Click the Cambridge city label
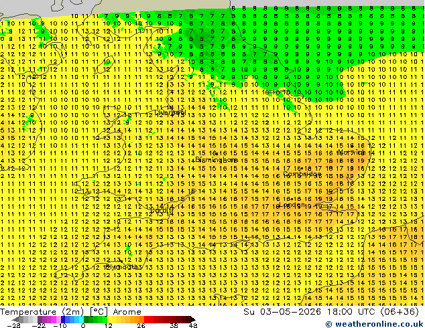 point(302,173)
